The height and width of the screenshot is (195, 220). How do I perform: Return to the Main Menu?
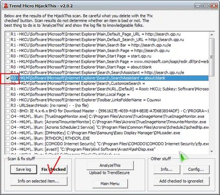tap(110, 183)
